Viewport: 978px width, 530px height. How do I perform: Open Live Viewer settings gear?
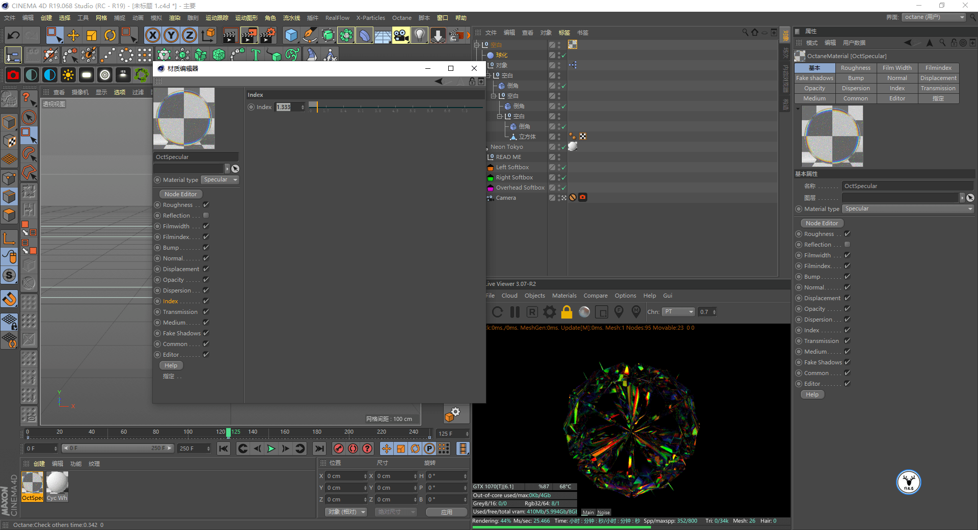(549, 312)
